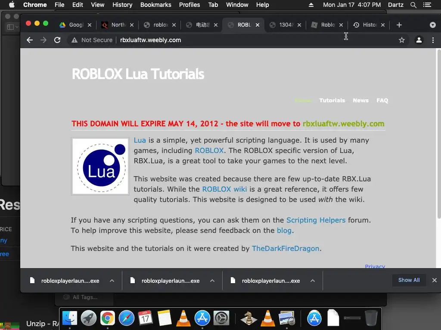Click the ROBLOX Lua Tutorials site title
Image resolution: width=441 pixels, height=330 pixels.
click(x=138, y=74)
